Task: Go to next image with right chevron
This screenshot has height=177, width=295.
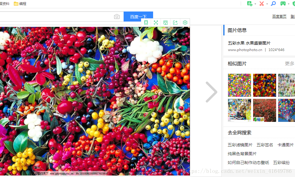Action: click(212, 92)
